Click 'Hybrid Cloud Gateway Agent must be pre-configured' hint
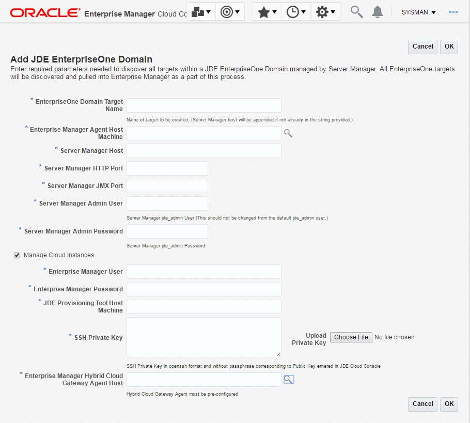470x423 pixels. 182,394
